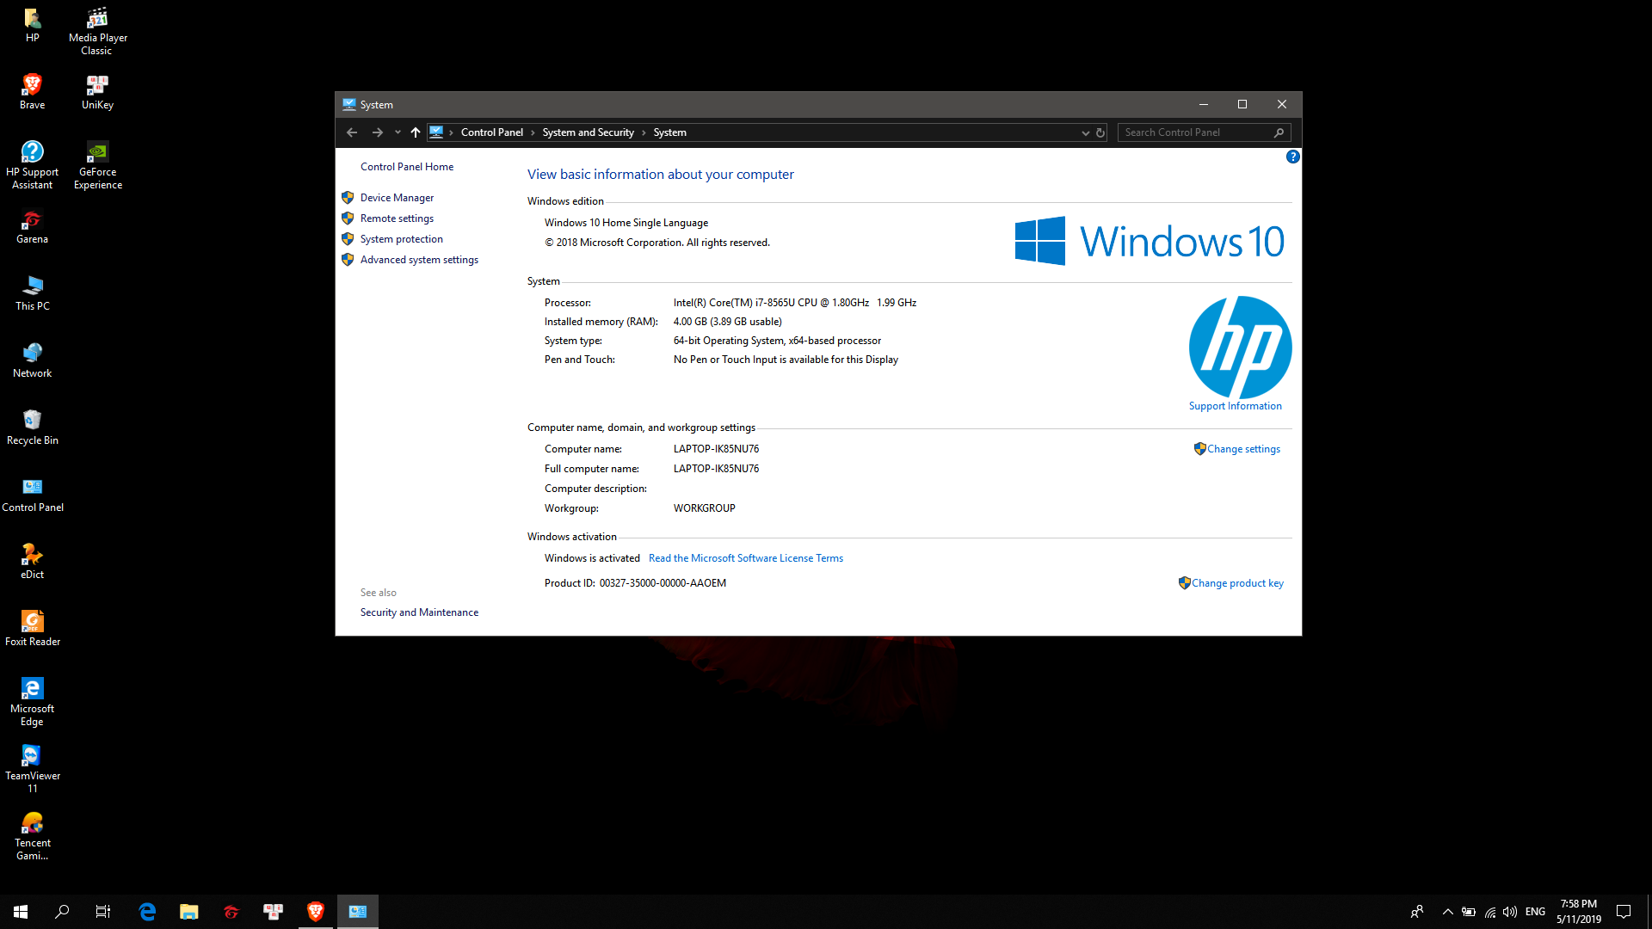Open the volume control in system tray
Screen dimensions: 1652x929
1509,912
